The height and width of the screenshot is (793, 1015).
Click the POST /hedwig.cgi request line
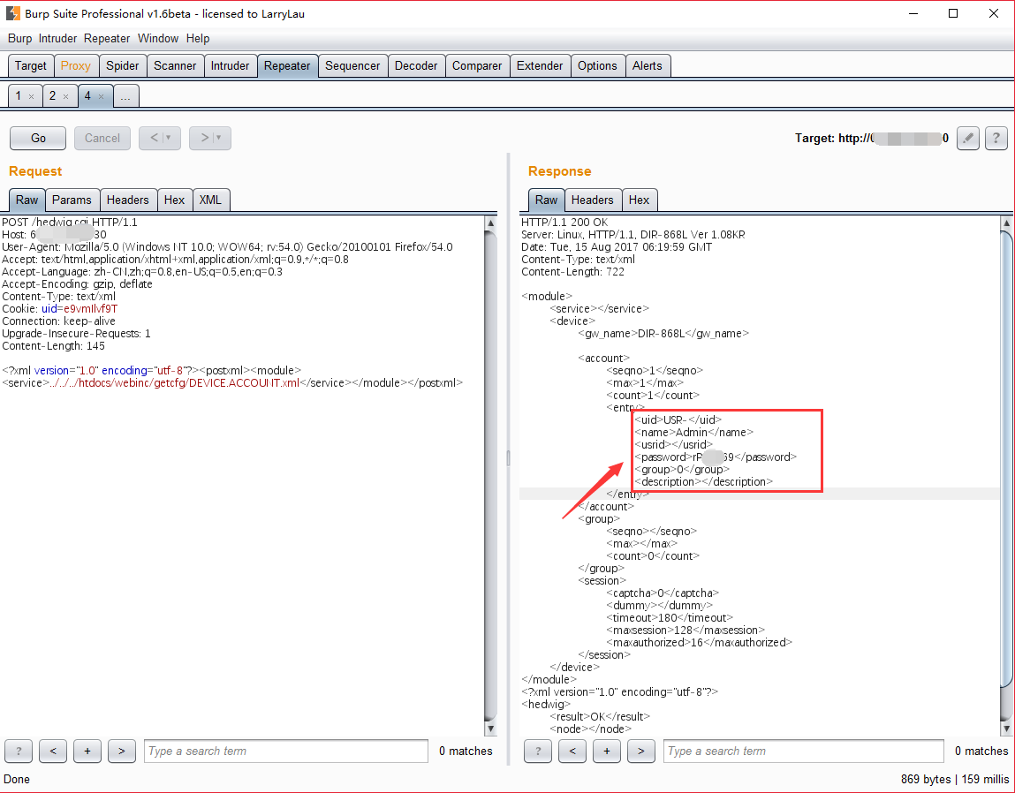(70, 222)
